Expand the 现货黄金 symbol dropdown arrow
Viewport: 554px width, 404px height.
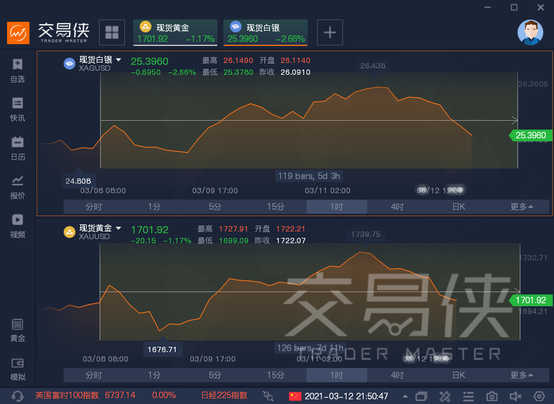pyautogui.click(x=118, y=228)
